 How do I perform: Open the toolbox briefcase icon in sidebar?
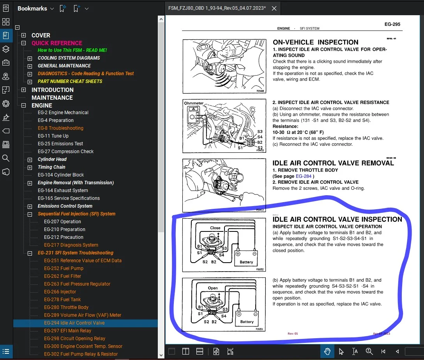pos(6,63)
